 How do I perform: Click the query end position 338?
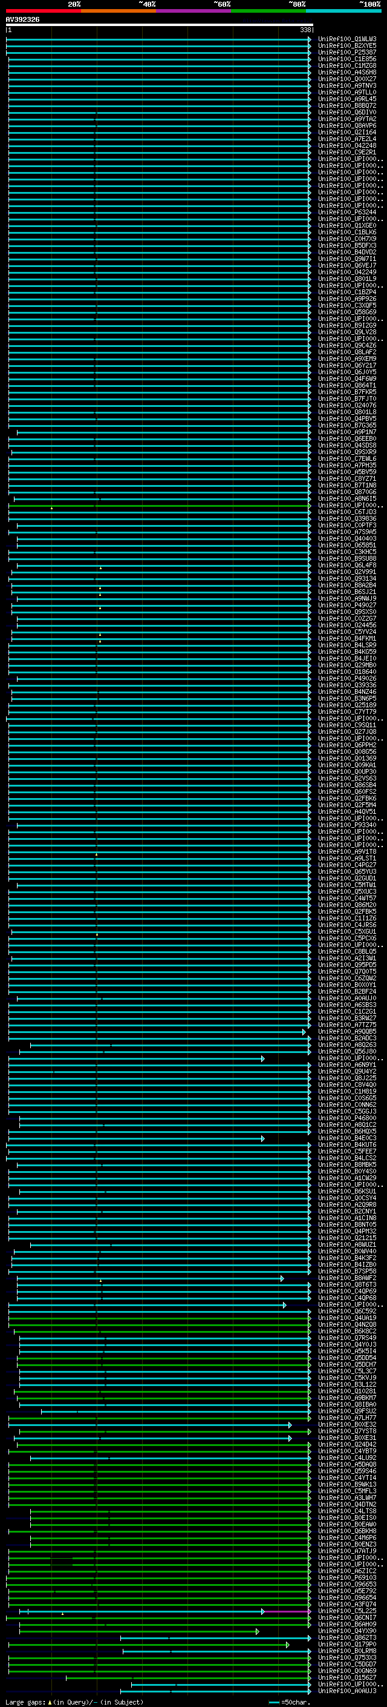click(305, 30)
